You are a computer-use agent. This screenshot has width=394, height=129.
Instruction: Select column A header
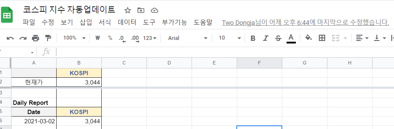tap(34, 63)
